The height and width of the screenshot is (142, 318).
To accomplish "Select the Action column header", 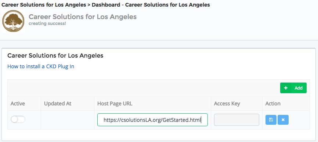I will click(273, 103).
